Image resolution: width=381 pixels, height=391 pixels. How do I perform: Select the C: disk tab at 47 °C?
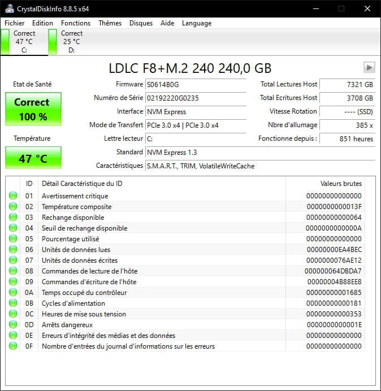24,42
